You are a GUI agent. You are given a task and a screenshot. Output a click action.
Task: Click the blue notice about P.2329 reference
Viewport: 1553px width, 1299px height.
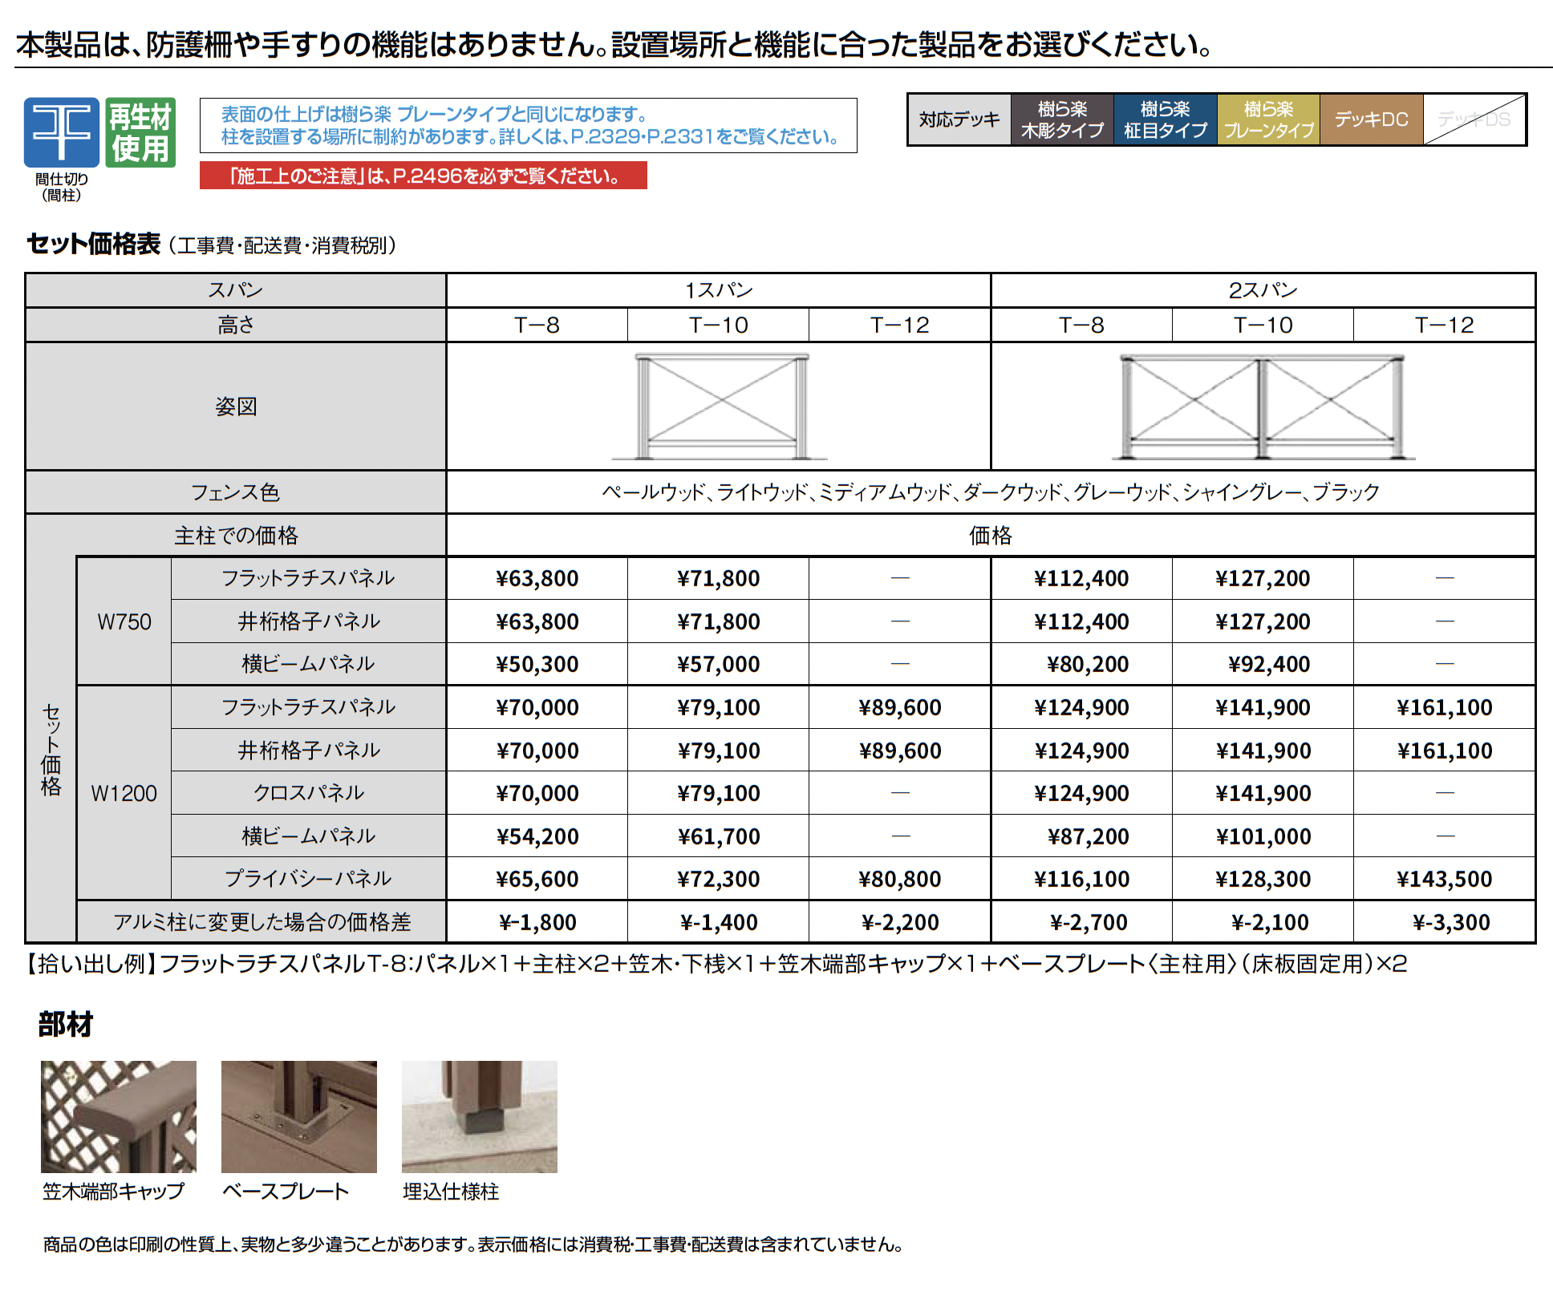tap(528, 126)
